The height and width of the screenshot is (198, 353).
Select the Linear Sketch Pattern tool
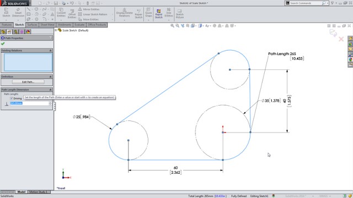(93, 14)
